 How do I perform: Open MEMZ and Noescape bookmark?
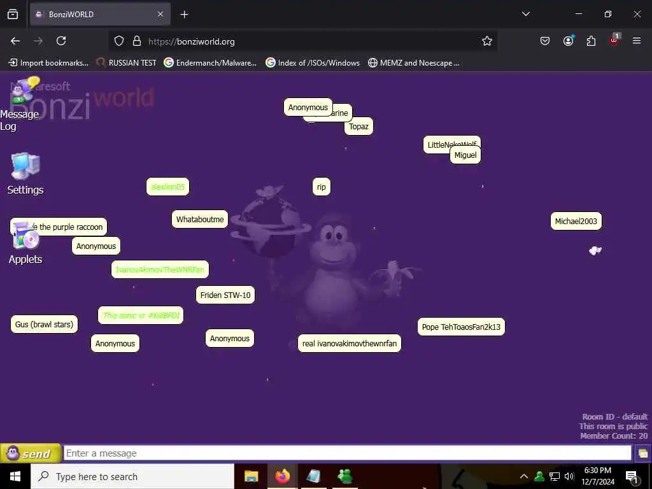point(414,63)
